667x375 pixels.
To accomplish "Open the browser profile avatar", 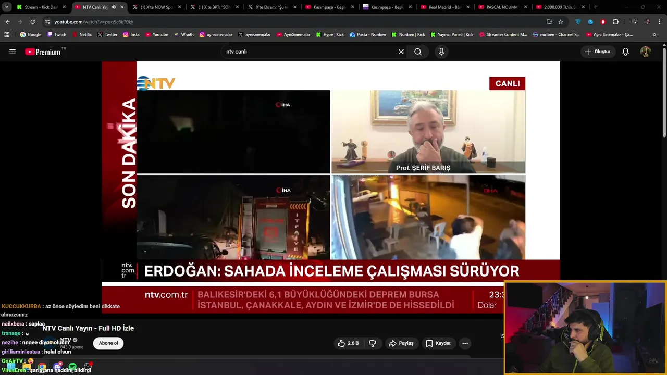I will (647, 22).
